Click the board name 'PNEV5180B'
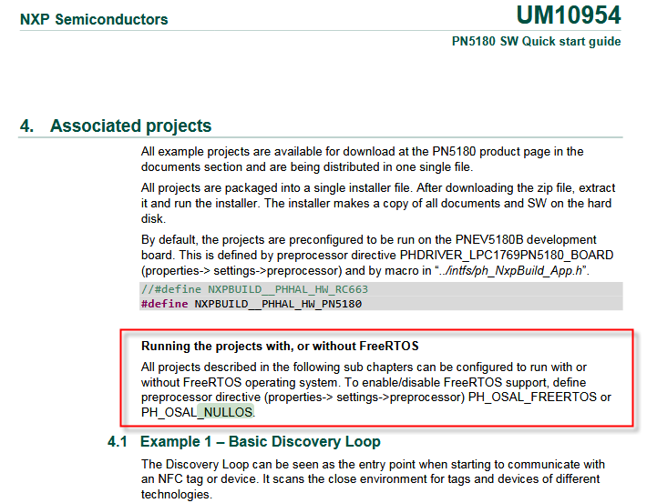 pos(489,240)
